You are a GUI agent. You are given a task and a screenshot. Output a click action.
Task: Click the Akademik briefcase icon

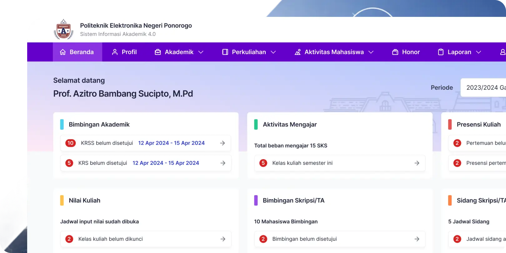pyautogui.click(x=158, y=52)
